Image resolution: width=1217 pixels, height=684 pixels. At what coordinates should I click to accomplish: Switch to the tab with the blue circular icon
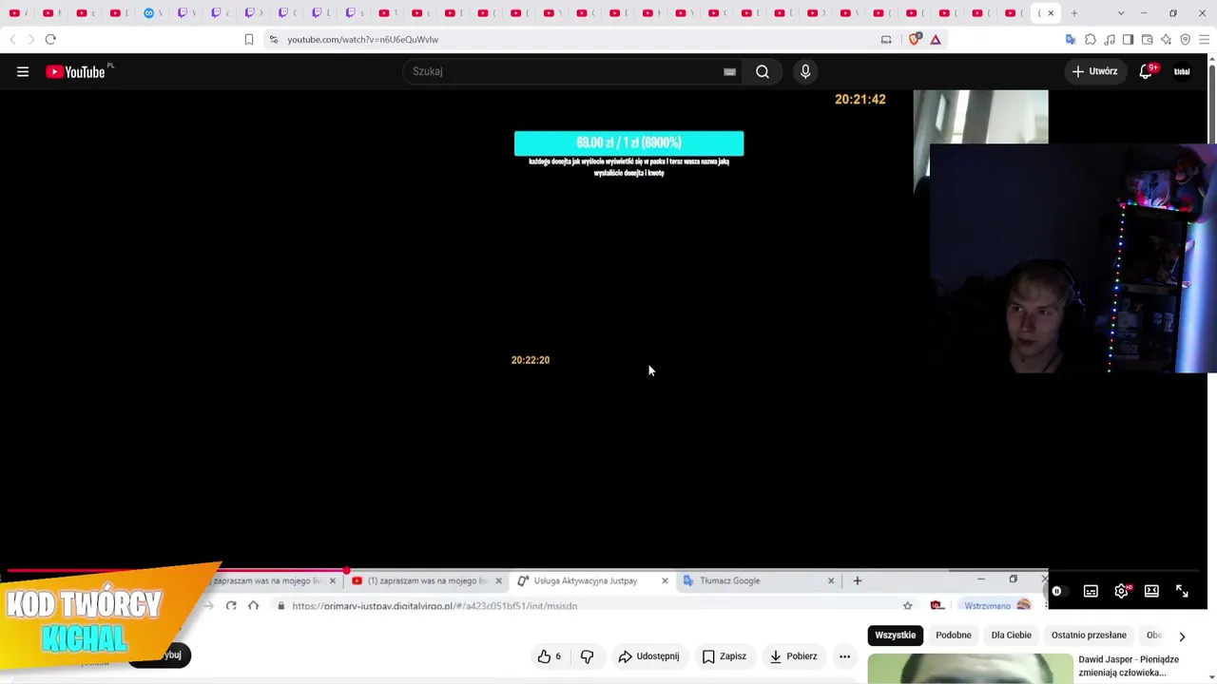[x=149, y=13]
